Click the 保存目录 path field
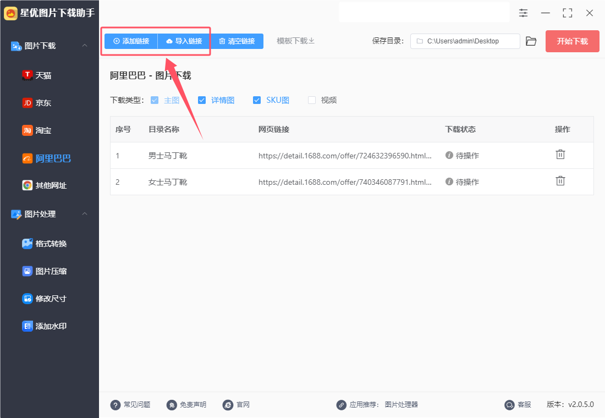The image size is (605, 418). [465, 41]
